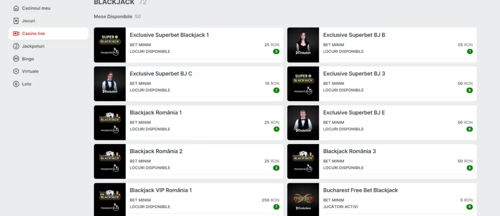Select Blackjack România 1 table title
Screen dimensions: 500x216
[x=156, y=112]
